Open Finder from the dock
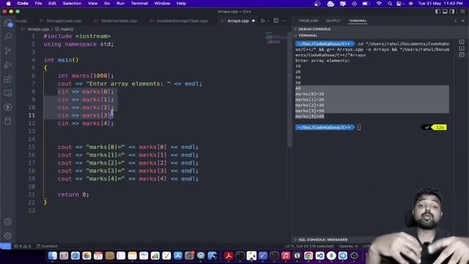This screenshot has width=469, height=264. click(52, 256)
